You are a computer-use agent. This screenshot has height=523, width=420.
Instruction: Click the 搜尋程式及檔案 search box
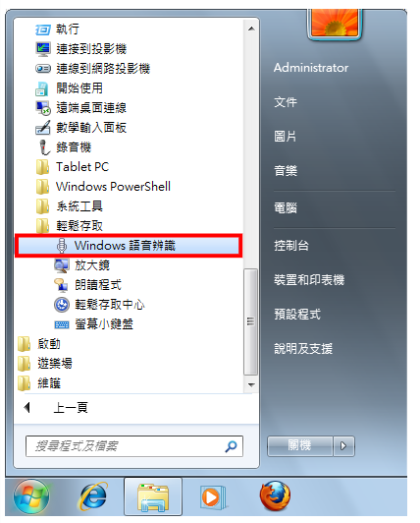click(133, 446)
